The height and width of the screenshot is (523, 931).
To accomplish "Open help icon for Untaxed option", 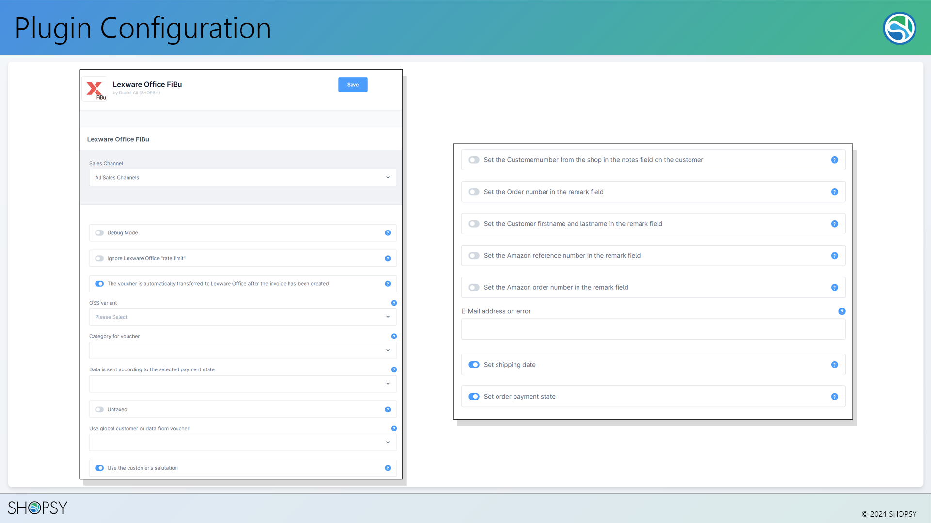I will click(388, 410).
